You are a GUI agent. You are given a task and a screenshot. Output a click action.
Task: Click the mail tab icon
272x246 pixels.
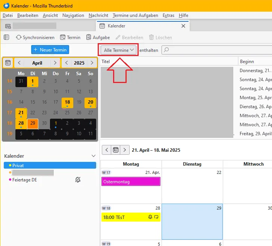(8, 26)
